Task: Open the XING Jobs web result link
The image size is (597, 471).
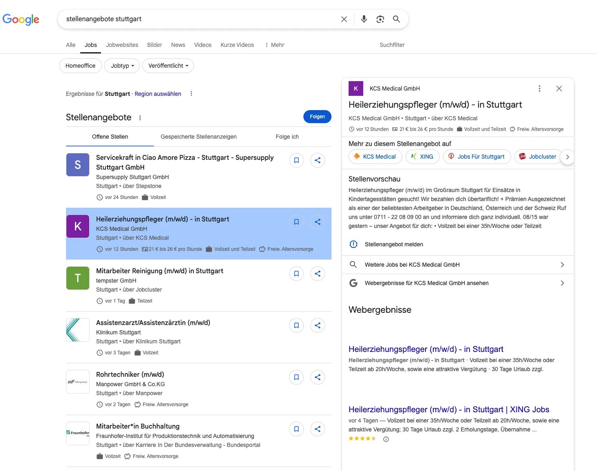Action: 449,409
